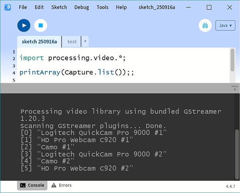
Task: Show the Errors panel
Action: tap(61, 185)
